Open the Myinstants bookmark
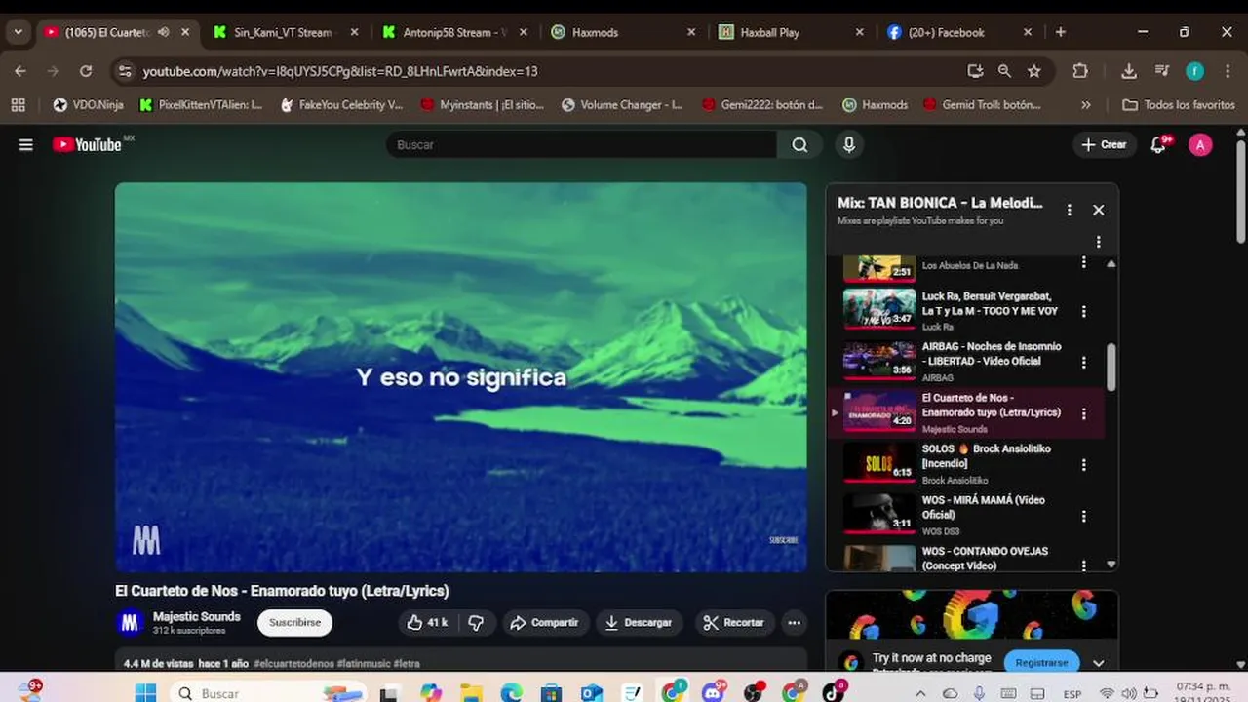This screenshot has width=1248, height=702. pos(482,104)
